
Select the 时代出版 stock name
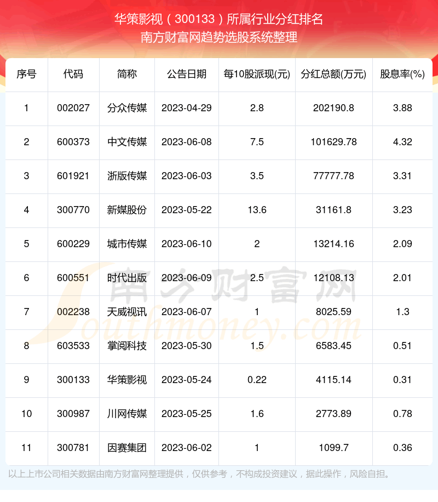[127, 278]
